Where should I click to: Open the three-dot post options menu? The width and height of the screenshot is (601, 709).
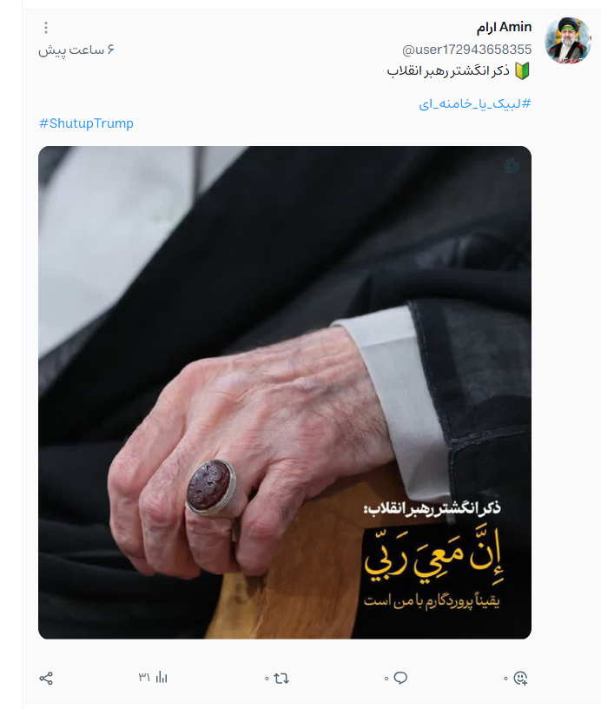(46, 28)
